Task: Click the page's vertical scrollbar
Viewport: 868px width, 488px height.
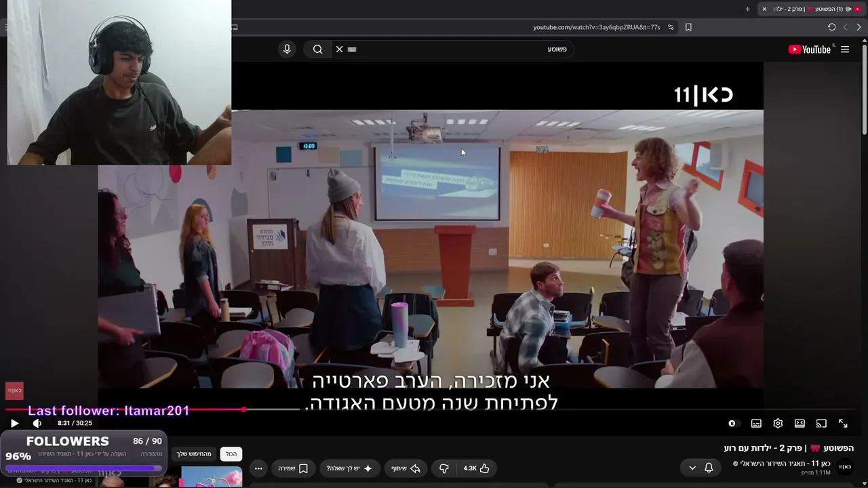Action: click(x=865, y=88)
